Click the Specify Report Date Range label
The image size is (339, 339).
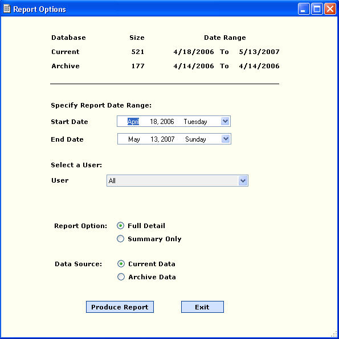[101, 105]
